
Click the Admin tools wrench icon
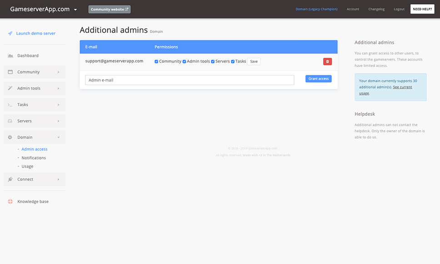10,88
